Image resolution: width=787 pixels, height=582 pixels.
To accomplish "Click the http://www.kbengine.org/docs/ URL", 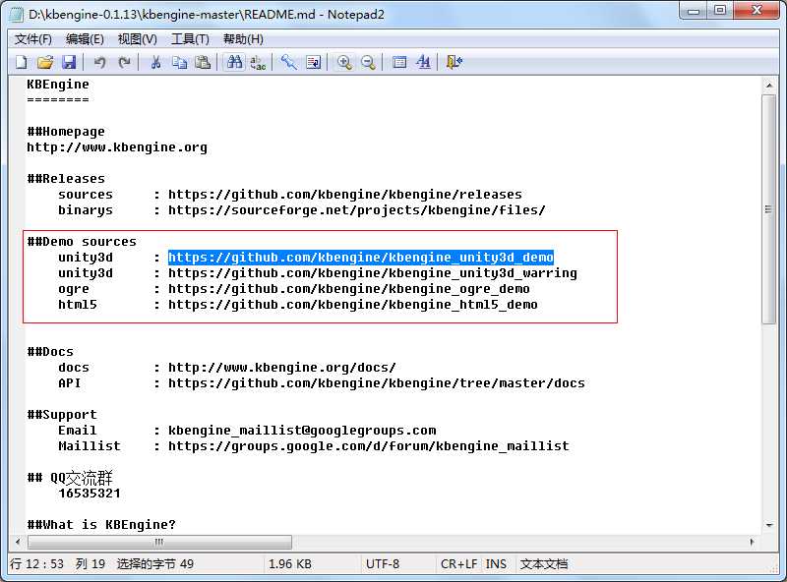I will (282, 368).
